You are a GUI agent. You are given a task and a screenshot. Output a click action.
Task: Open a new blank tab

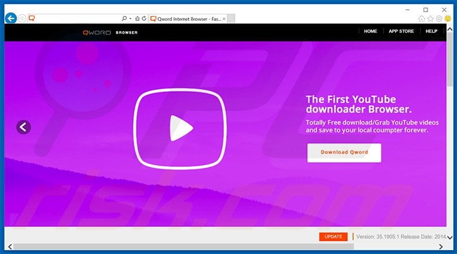coord(231,18)
